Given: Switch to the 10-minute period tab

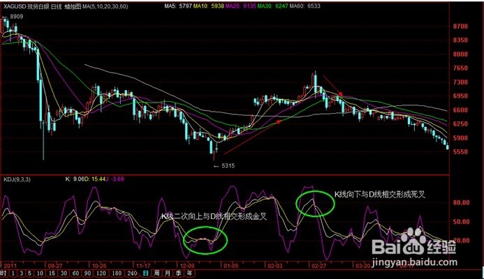Looking at the screenshot, I should (40, 273).
